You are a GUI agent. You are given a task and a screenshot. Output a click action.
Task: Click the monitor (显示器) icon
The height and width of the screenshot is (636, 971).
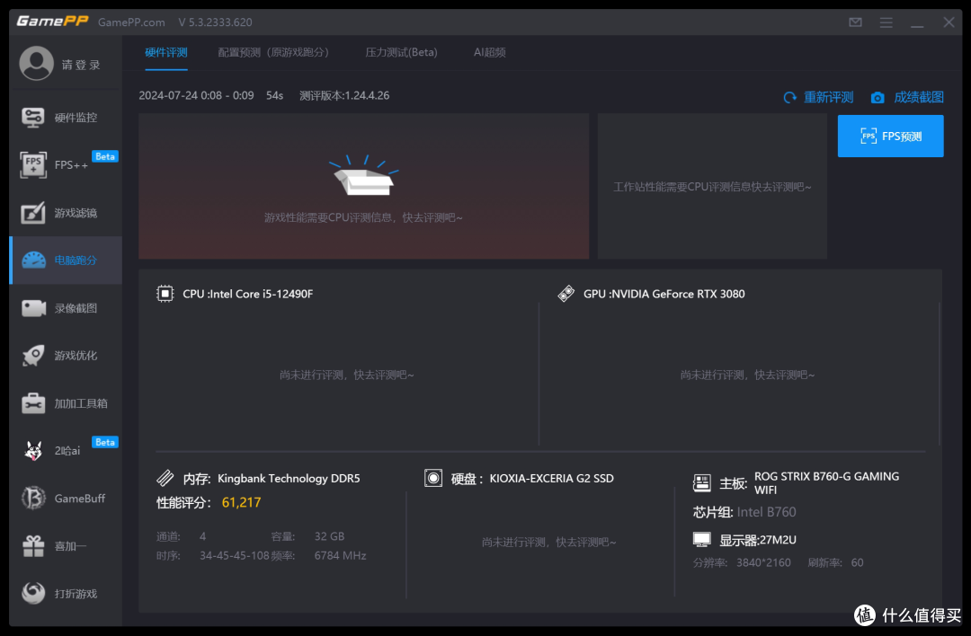(x=701, y=540)
